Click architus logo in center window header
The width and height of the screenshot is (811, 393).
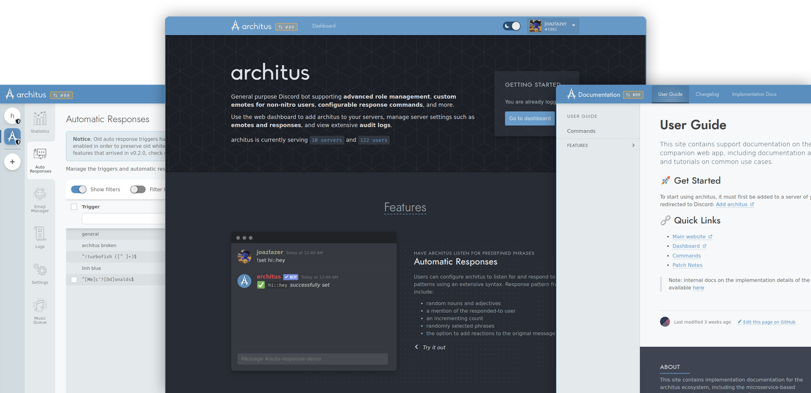251,26
